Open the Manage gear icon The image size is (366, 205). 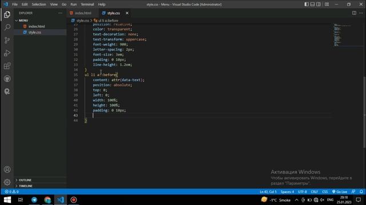[7, 182]
